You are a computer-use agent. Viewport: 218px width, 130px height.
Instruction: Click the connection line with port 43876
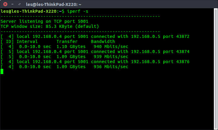pos(95,62)
